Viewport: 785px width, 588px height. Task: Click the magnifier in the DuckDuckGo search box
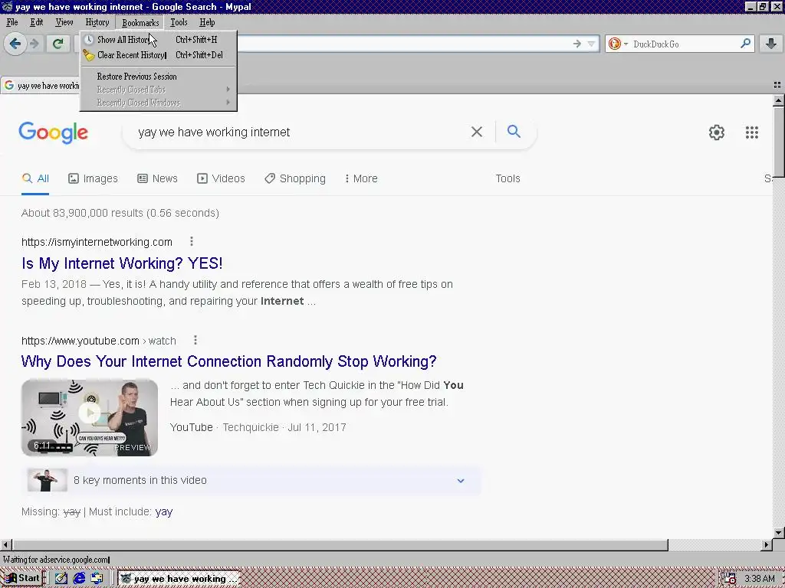[745, 44]
